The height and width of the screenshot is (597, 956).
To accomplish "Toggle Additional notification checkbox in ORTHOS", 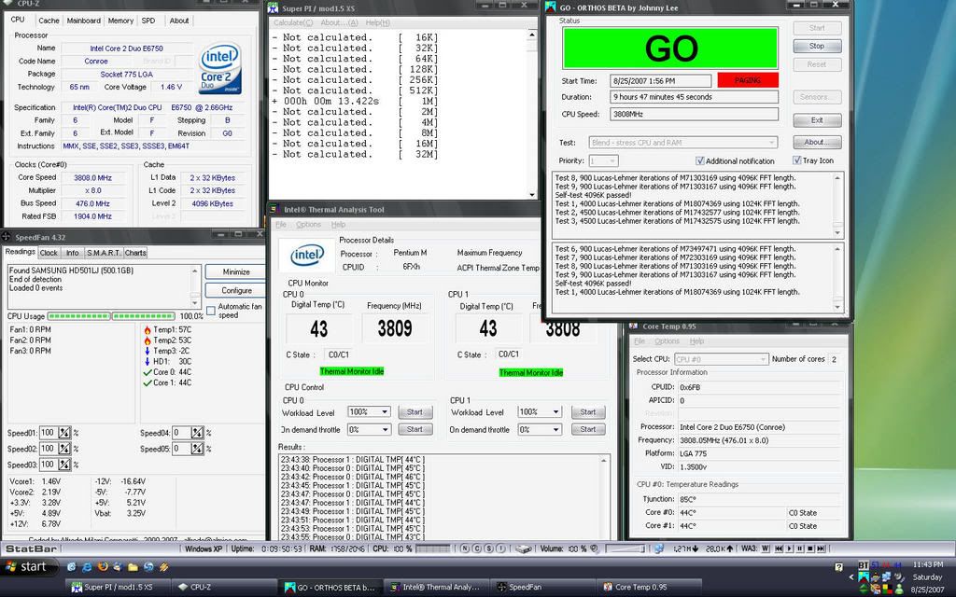I will point(699,160).
